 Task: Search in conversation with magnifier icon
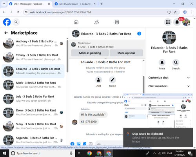176,62
